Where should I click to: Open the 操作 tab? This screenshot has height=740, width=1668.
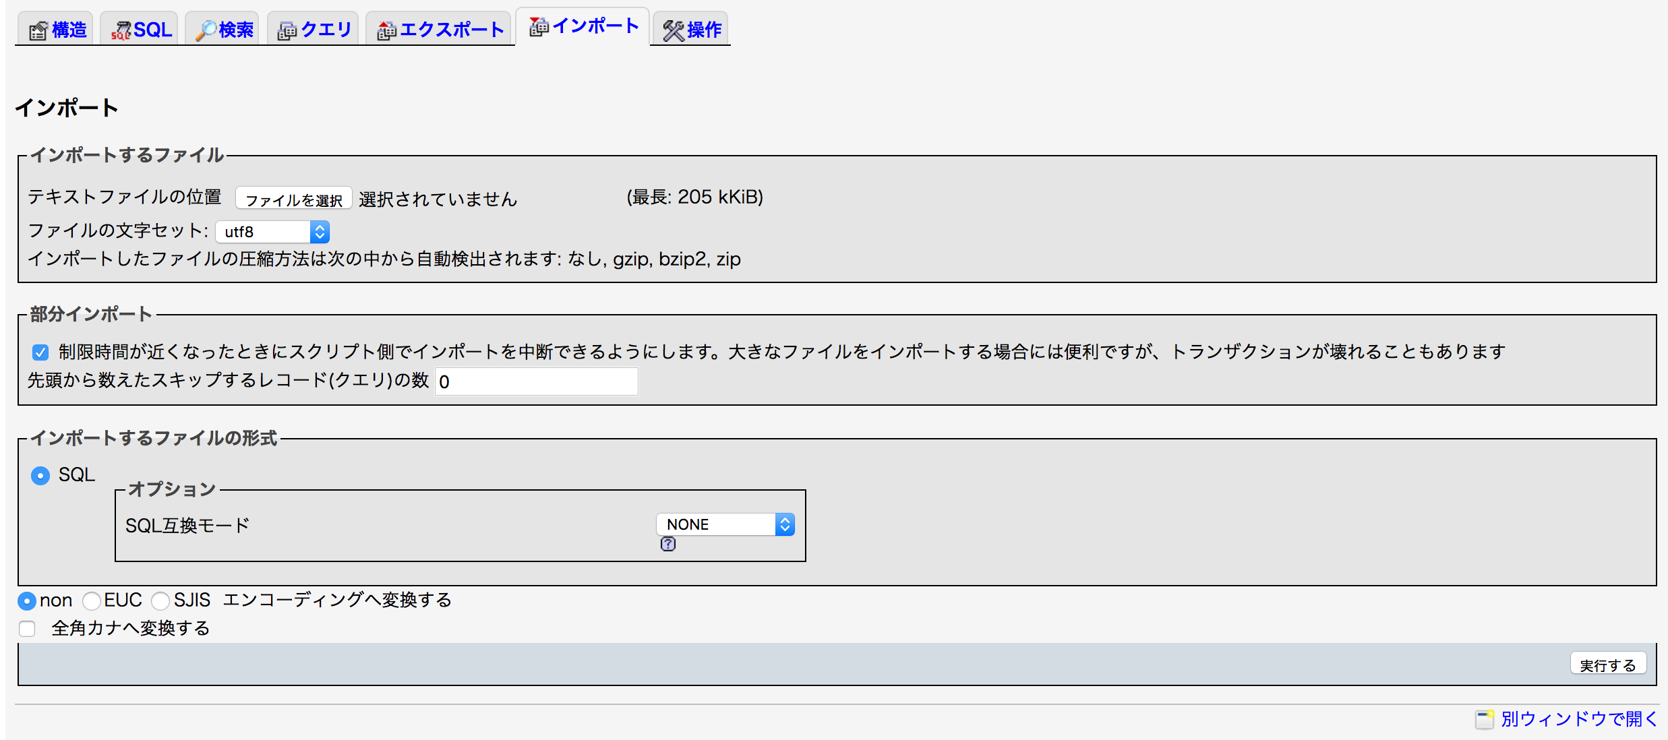point(692,30)
